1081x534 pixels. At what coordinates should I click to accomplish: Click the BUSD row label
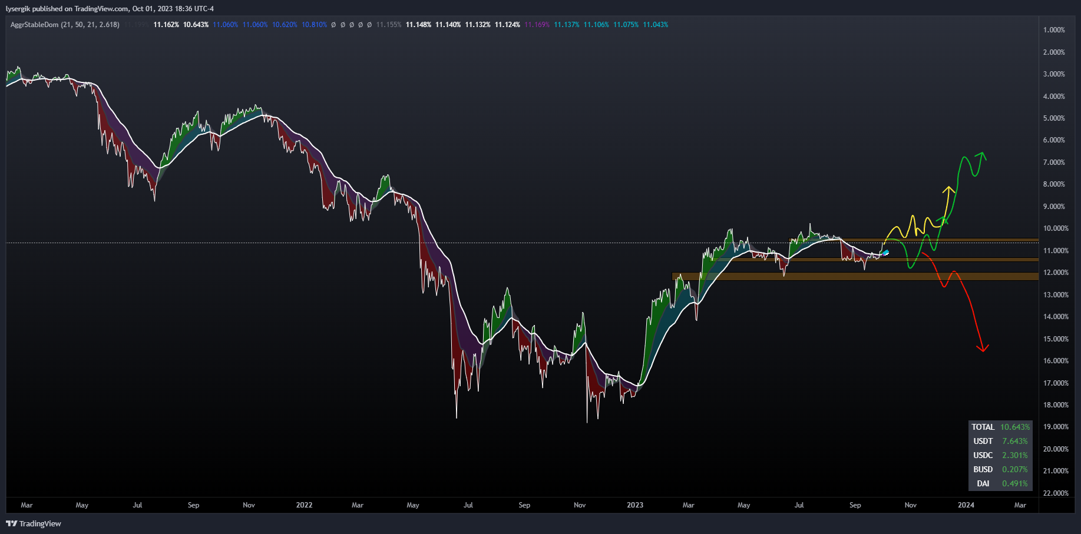983,469
